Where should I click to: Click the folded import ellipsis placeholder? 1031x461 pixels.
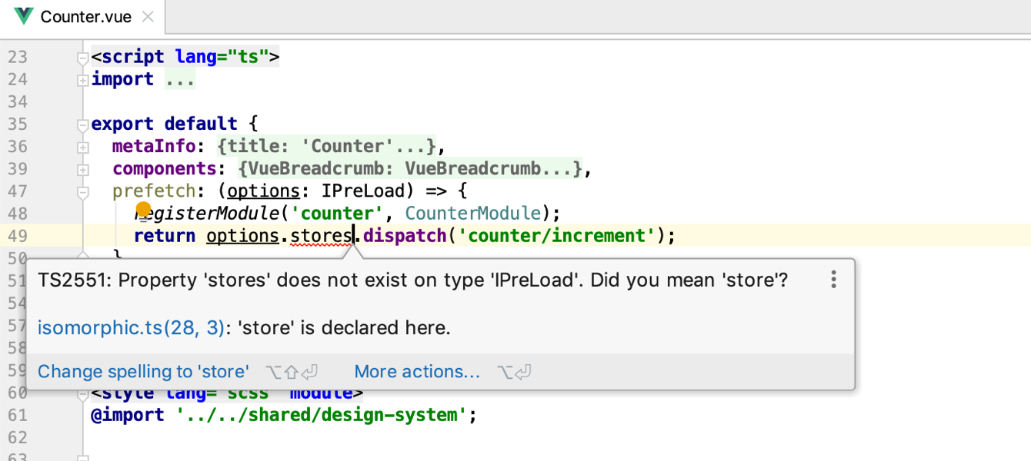180,80
